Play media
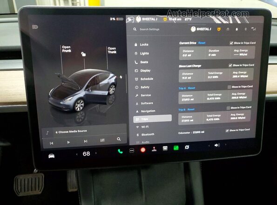 (x=68, y=142)
